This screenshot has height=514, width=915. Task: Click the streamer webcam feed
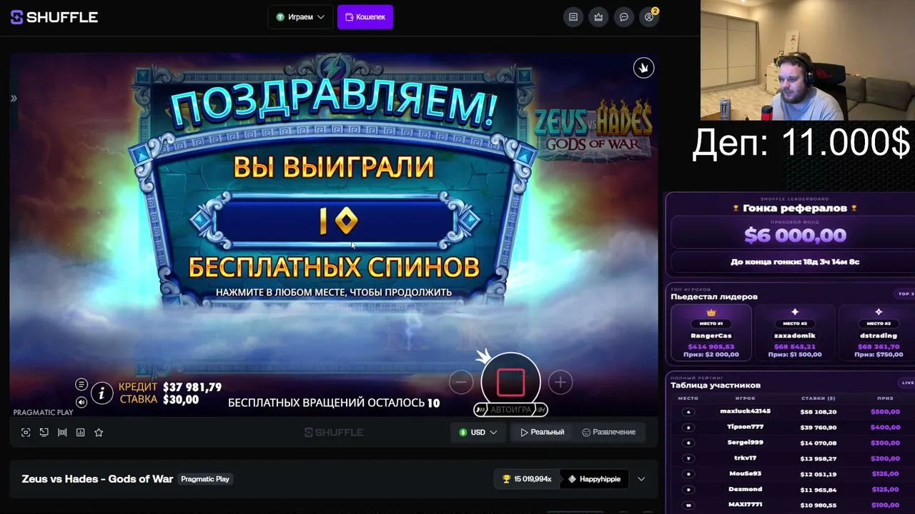(808, 60)
